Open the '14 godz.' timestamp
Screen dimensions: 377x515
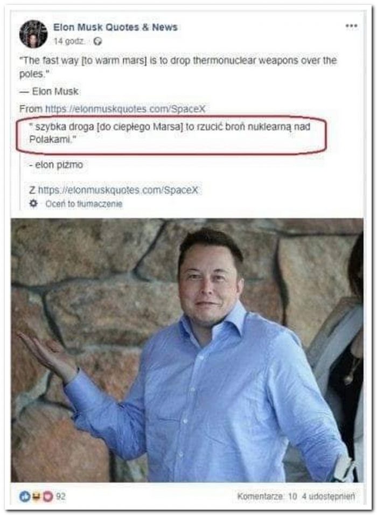(69, 41)
